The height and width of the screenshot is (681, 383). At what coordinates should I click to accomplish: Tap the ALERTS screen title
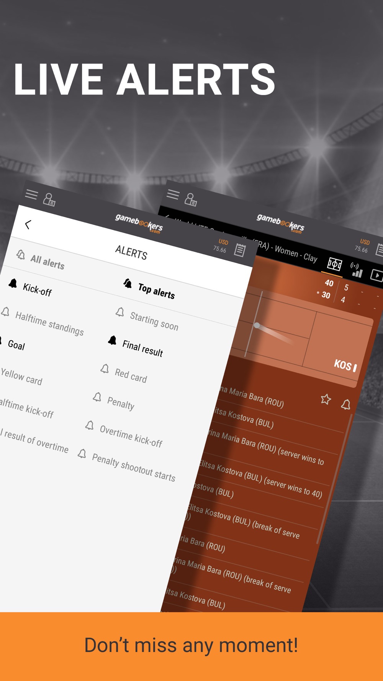pyautogui.click(x=131, y=252)
